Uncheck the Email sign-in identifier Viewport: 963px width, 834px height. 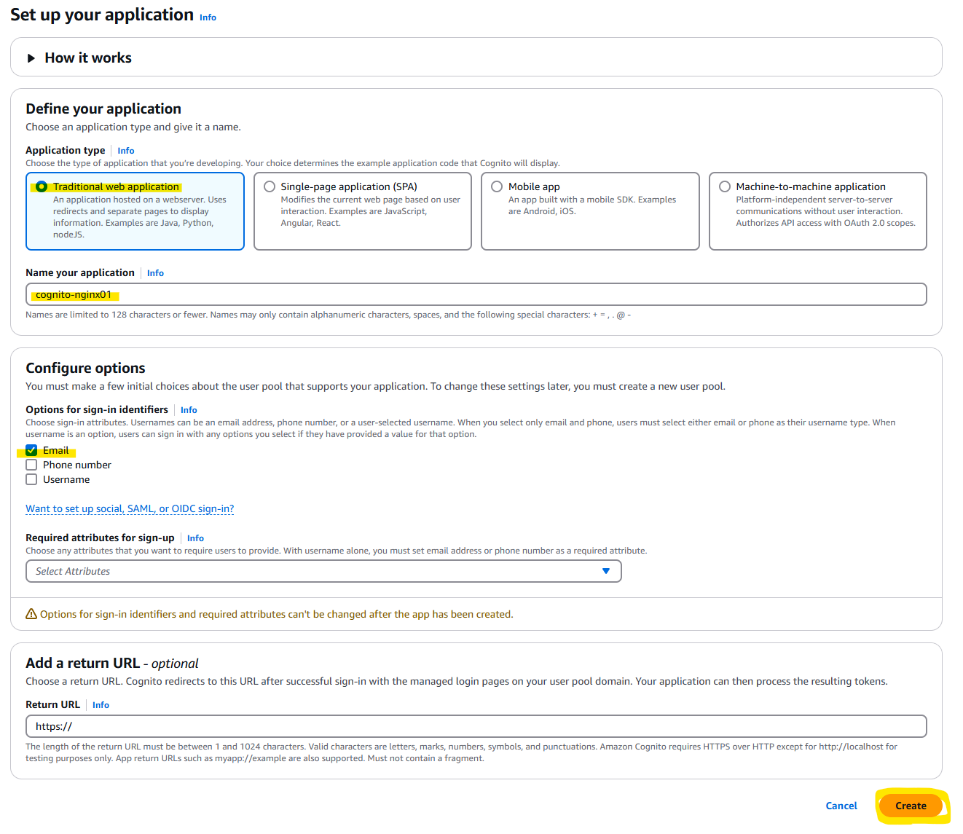point(31,450)
